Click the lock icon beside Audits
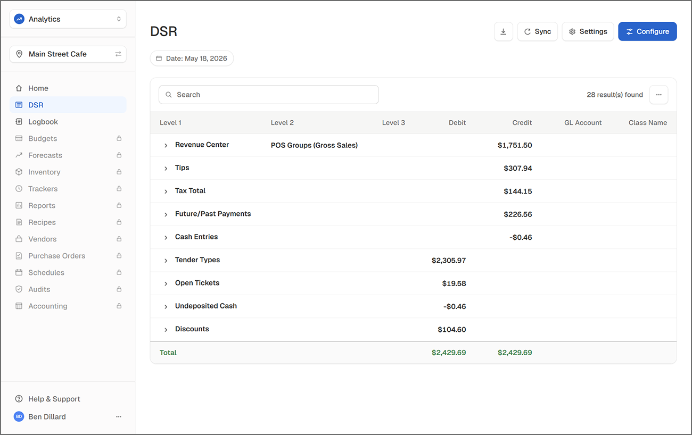The height and width of the screenshot is (435, 692). [119, 289]
